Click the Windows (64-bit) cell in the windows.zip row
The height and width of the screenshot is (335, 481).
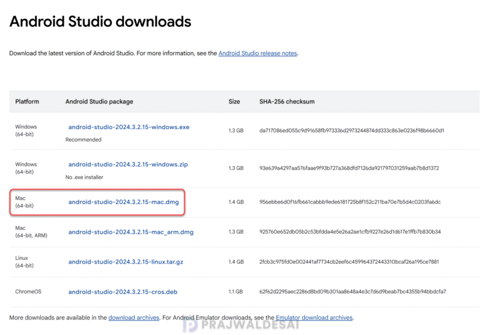click(26, 168)
